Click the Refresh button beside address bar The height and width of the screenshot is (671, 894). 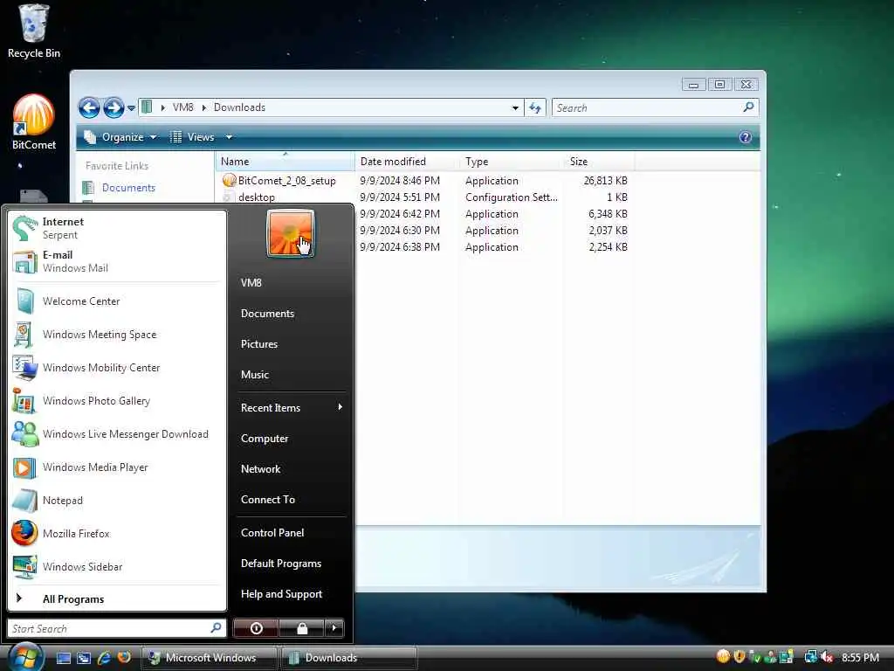pos(535,107)
